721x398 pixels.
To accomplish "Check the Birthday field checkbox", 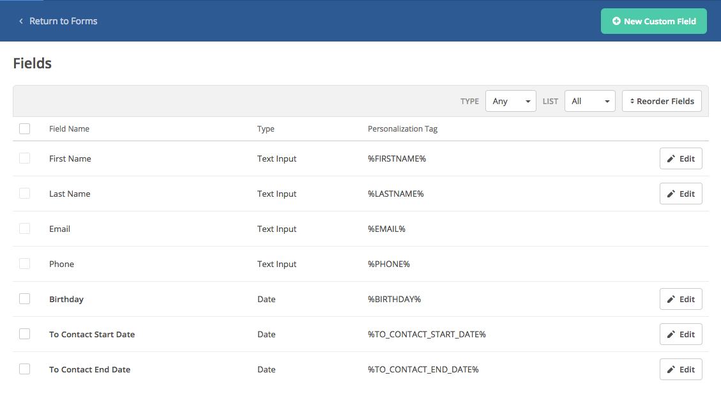I will pyautogui.click(x=25, y=299).
